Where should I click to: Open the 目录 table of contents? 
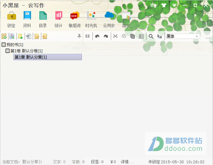point(43,16)
